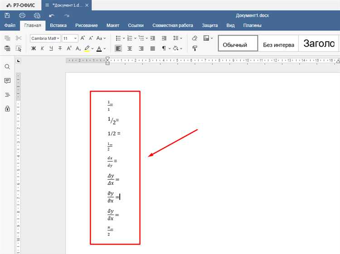Toggle Underline formatting (Ч)
340x254 pixels.
coord(51,48)
